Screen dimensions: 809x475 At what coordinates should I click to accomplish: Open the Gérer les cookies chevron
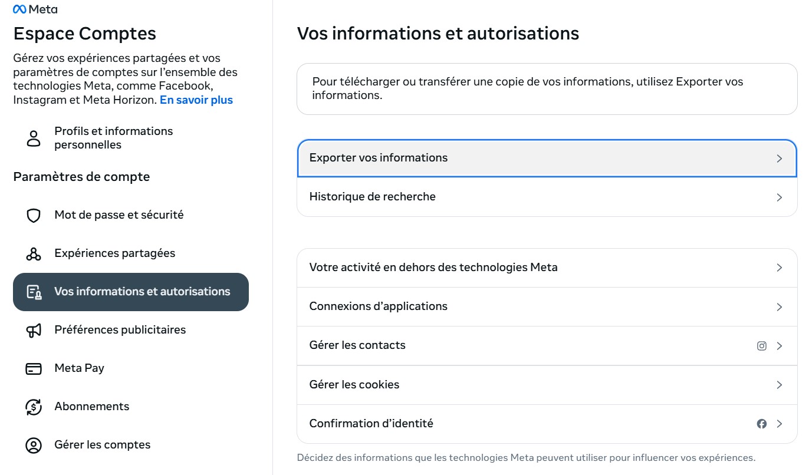(x=780, y=385)
